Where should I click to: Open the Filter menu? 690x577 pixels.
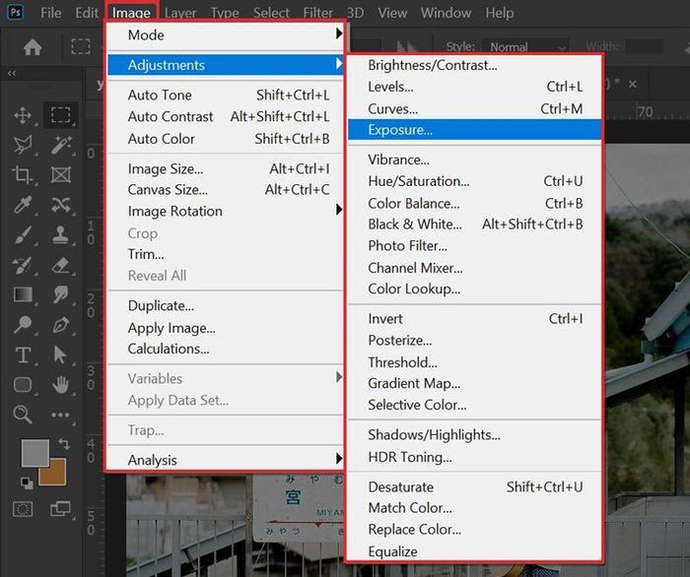click(317, 13)
